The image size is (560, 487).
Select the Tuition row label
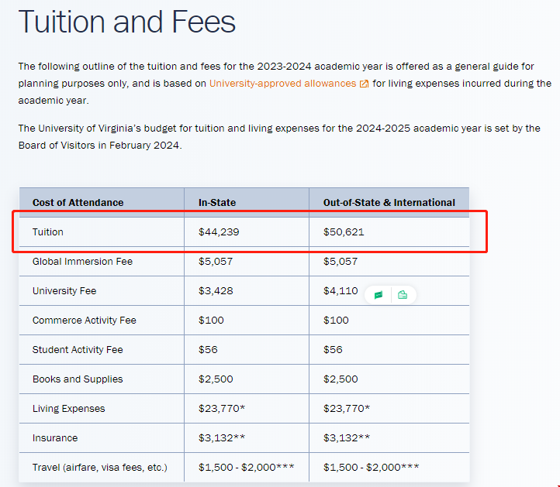48,231
